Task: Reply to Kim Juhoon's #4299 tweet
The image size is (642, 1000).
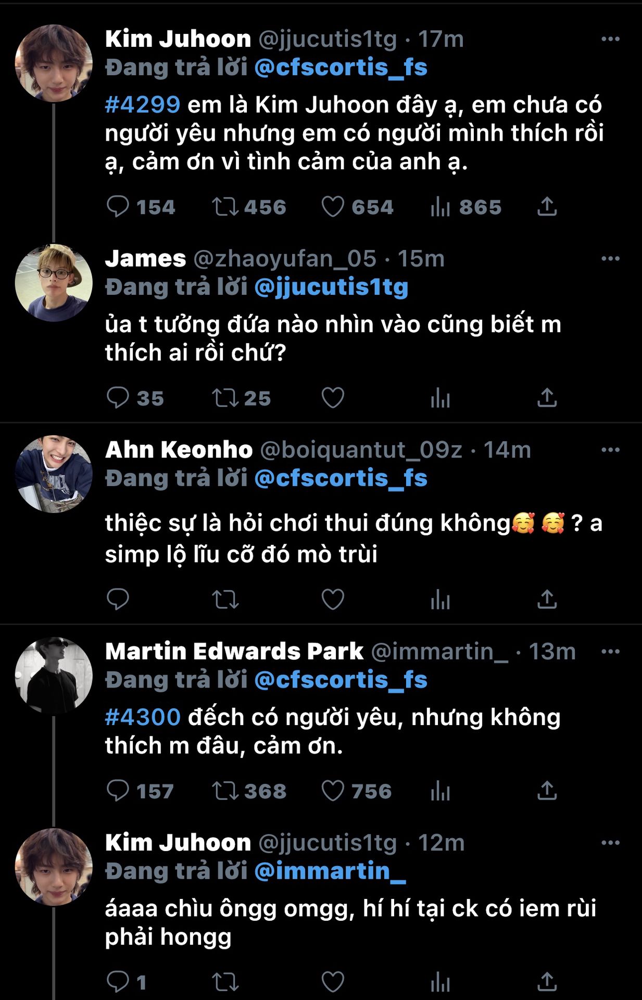Action: (x=118, y=207)
